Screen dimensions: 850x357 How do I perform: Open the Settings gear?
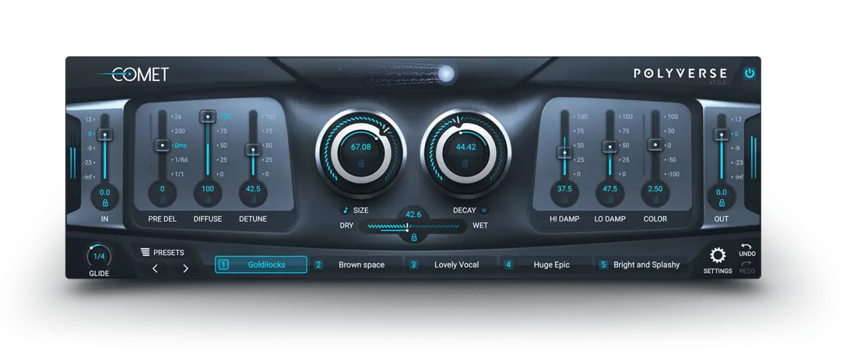[x=718, y=255]
